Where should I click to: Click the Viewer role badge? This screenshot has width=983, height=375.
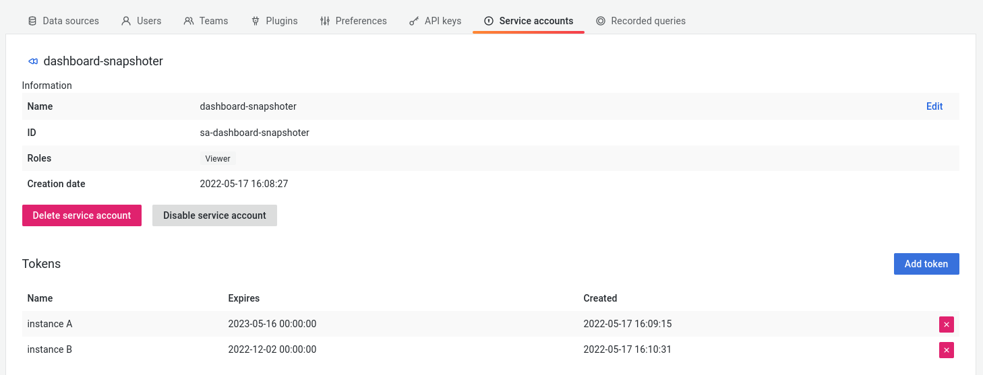click(x=218, y=159)
